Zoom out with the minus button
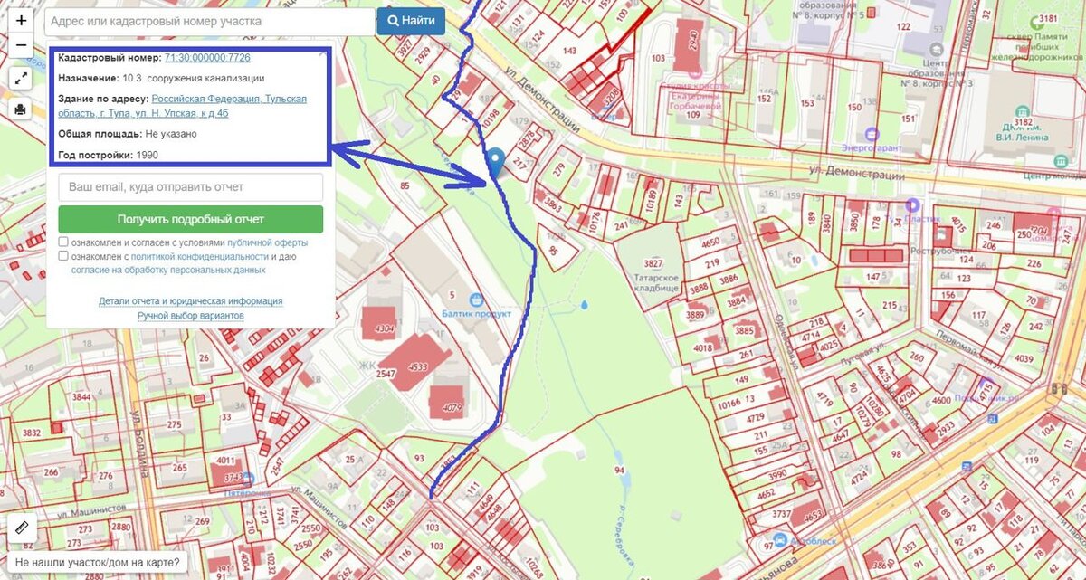Image resolution: width=1086 pixels, height=580 pixels. [21, 45]
